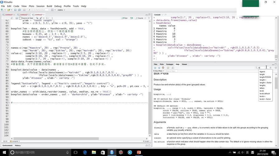This screenshot has height=156, width=279.
Task: Maximize the source editor pane
Action: pos(149,15)
